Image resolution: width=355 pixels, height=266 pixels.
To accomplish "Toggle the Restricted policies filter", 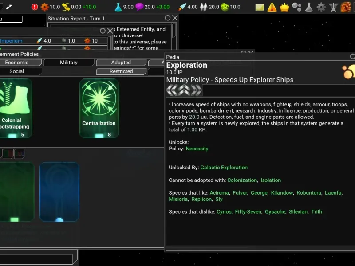I will pos(121,71).
